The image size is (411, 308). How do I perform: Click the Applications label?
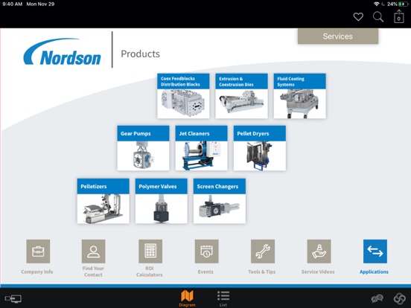click(374, 272)
